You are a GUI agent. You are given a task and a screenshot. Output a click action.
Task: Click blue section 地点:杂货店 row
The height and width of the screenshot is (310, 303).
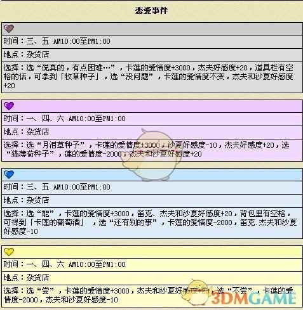[x=152, y=200]
